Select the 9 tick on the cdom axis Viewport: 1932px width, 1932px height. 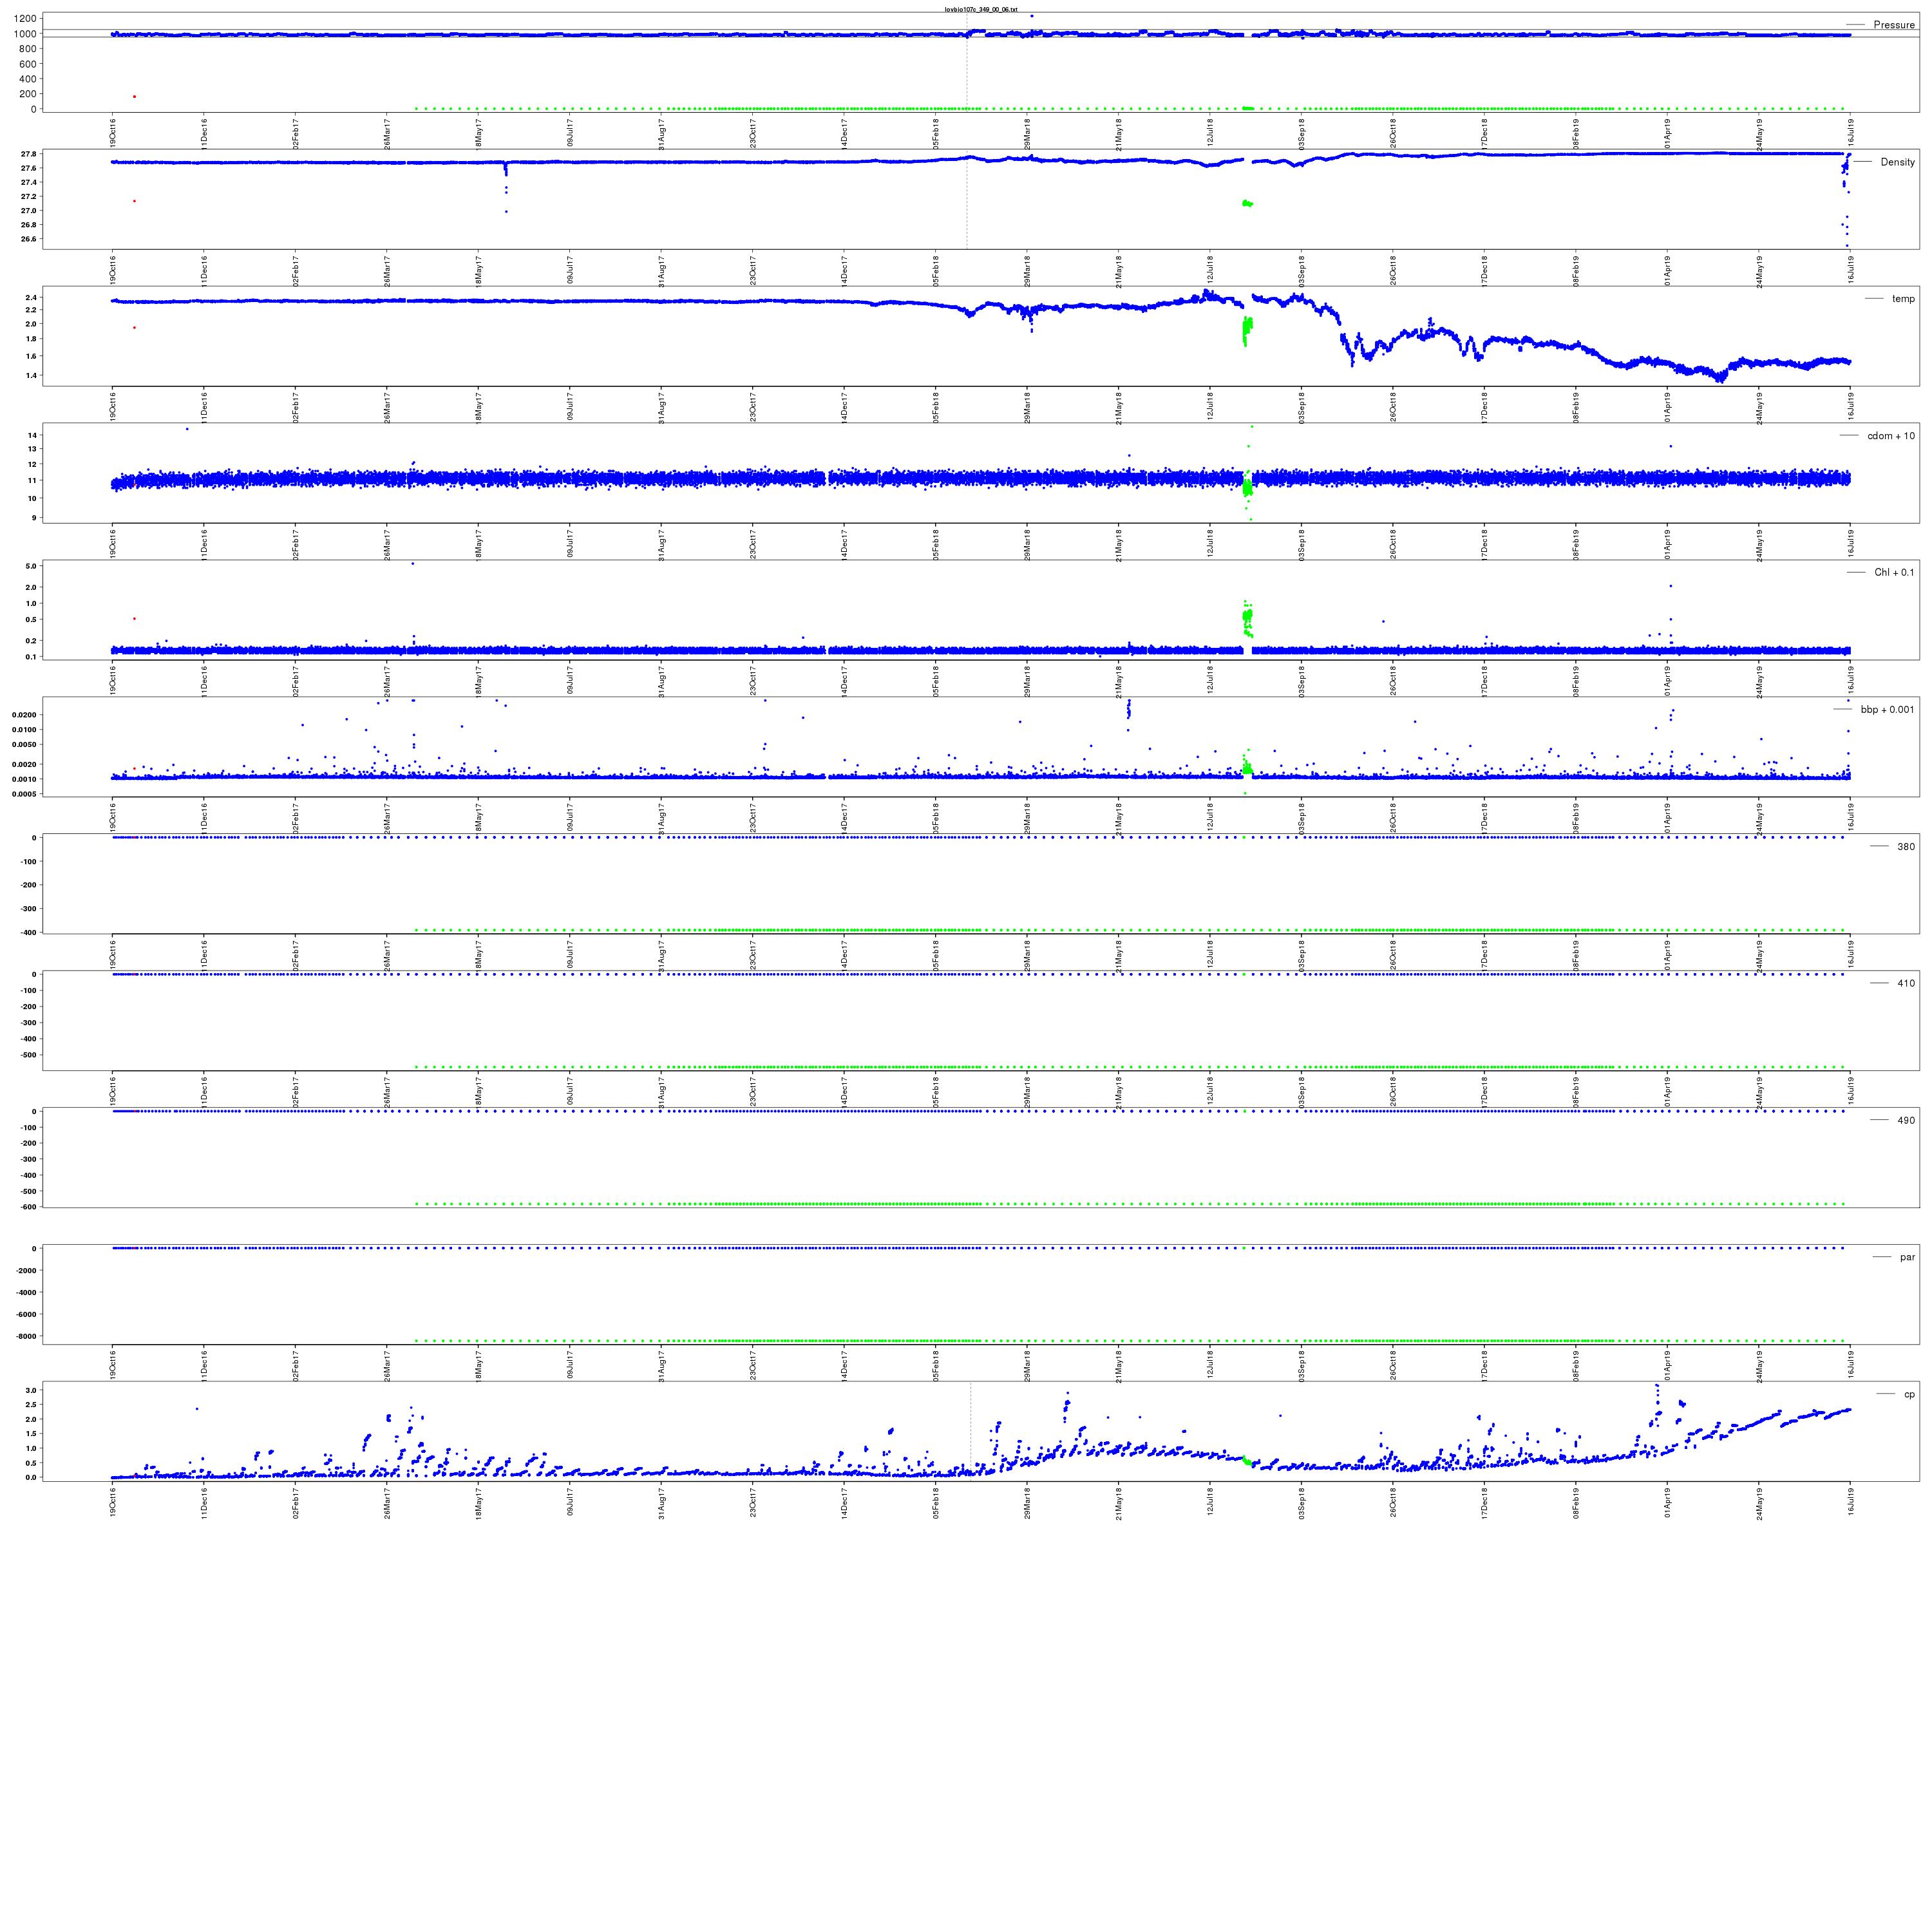(35, 518)
